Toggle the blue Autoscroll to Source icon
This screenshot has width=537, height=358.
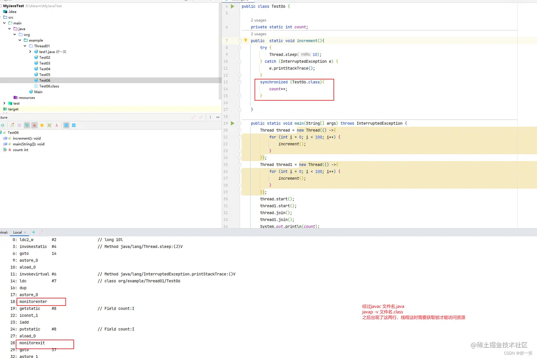click(x=66, y=125)
